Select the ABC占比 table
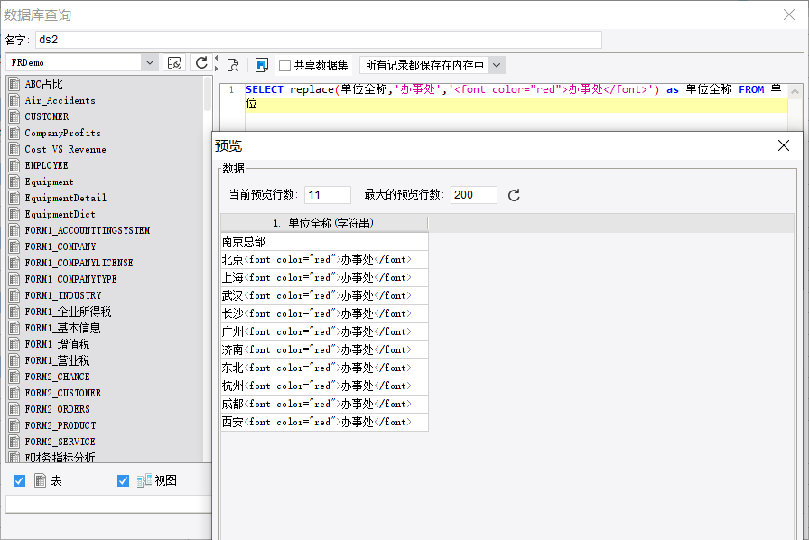The width and height of the screenshot is (809, 540). point(106,84)
